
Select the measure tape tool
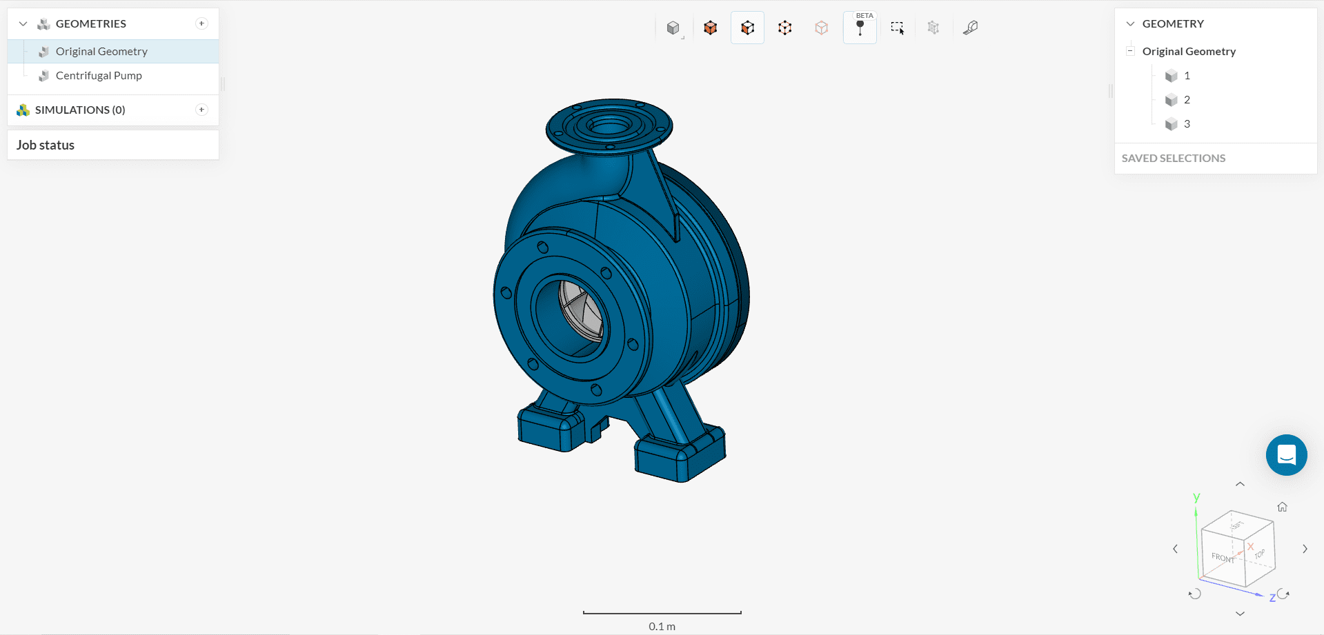(970, 28)
